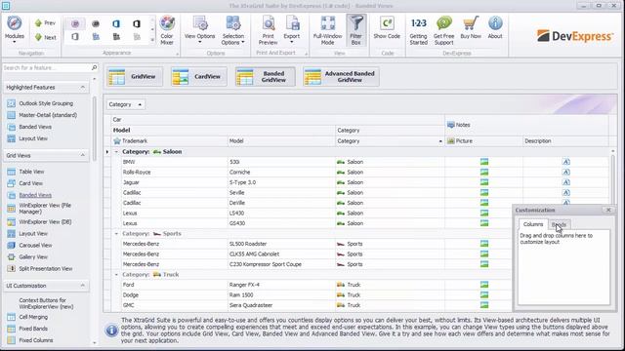The width and height of the screenshot is (625, 351).
Task: Click the Picture column header
Action: 484,140
